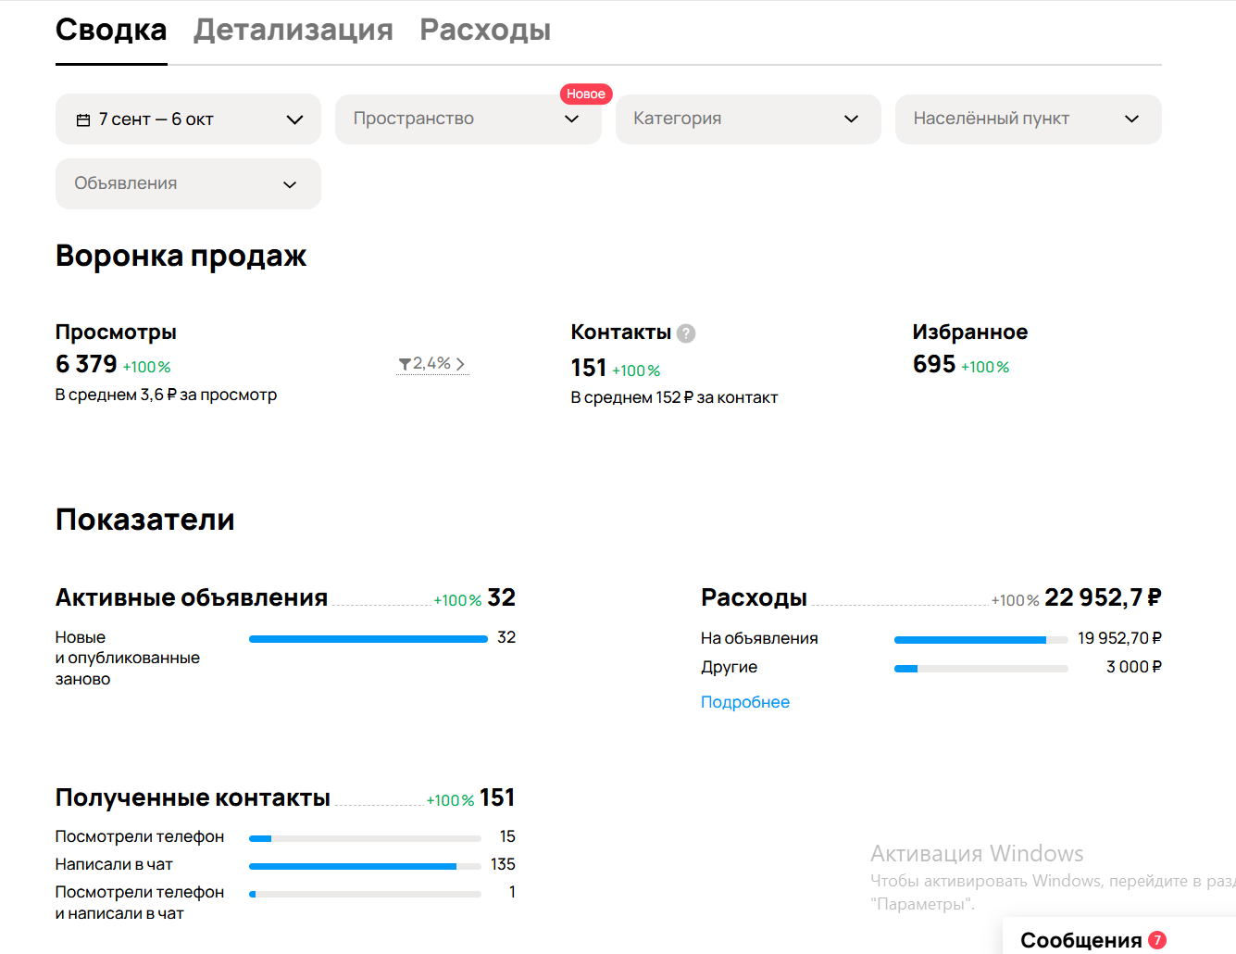Click the Контакты value 151 in funnel
1236x954 pixels.
(x=589, y=368)
